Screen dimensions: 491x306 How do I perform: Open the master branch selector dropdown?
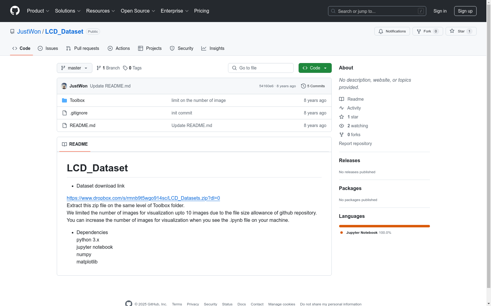tap(75, 68)
